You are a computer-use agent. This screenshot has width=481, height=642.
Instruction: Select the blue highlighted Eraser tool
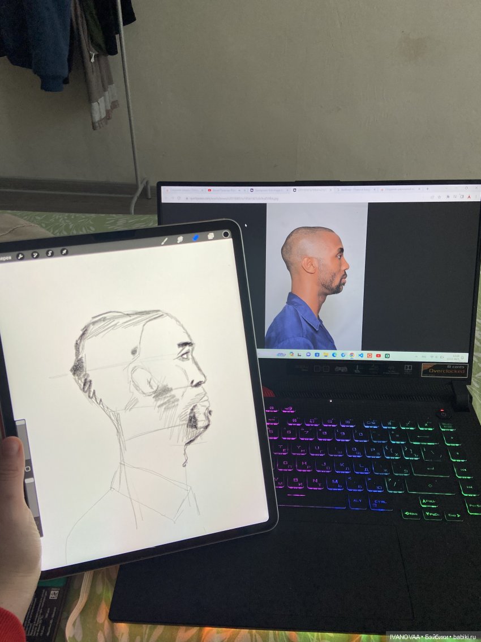196,238
